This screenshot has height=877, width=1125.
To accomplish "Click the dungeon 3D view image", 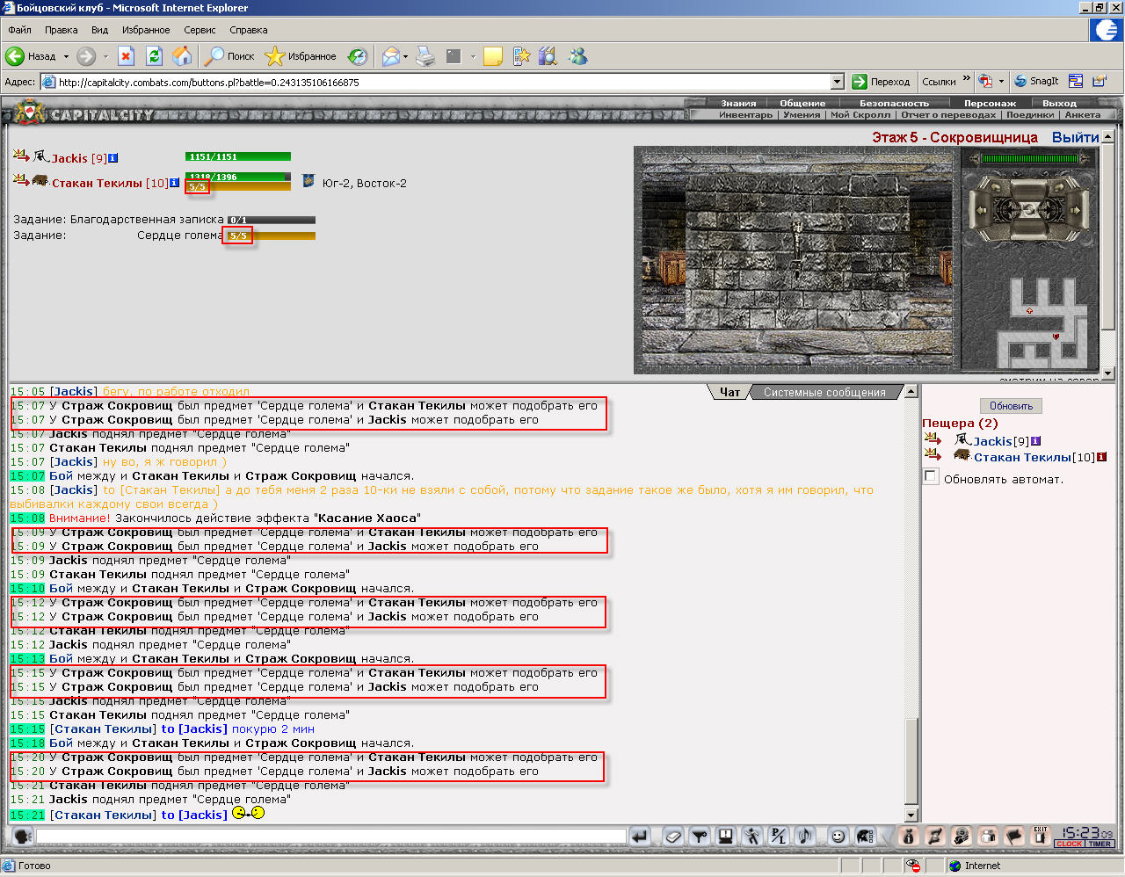I will (x=797, y=260).
